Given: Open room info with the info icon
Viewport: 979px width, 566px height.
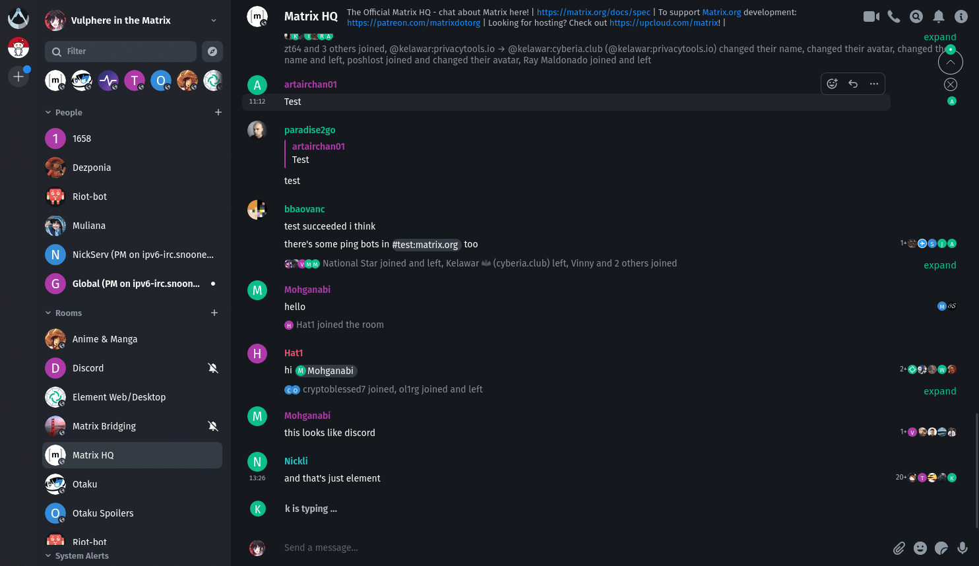Looking at the screenshot, I should 961,16.
